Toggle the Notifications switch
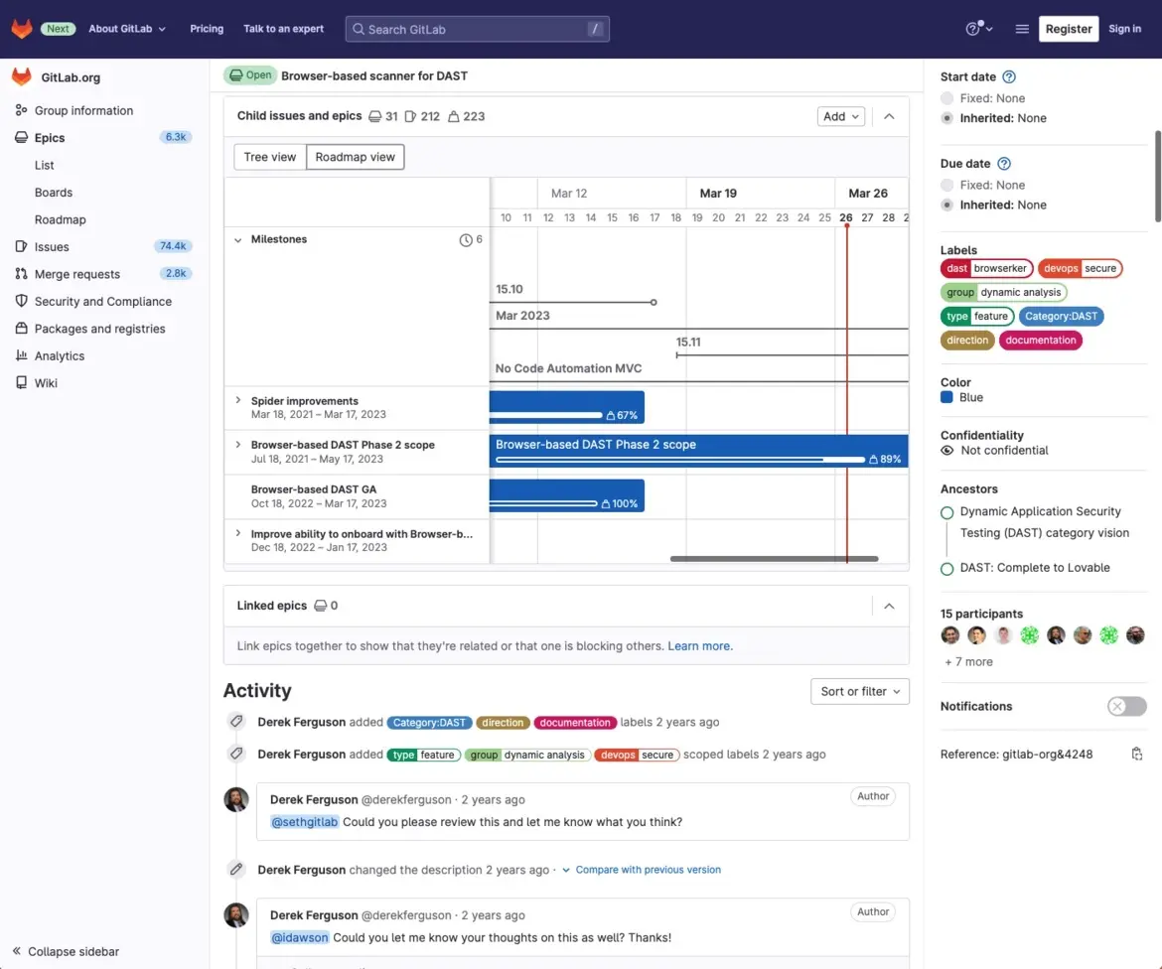The image size is (1162, 969). (1126, 706)
